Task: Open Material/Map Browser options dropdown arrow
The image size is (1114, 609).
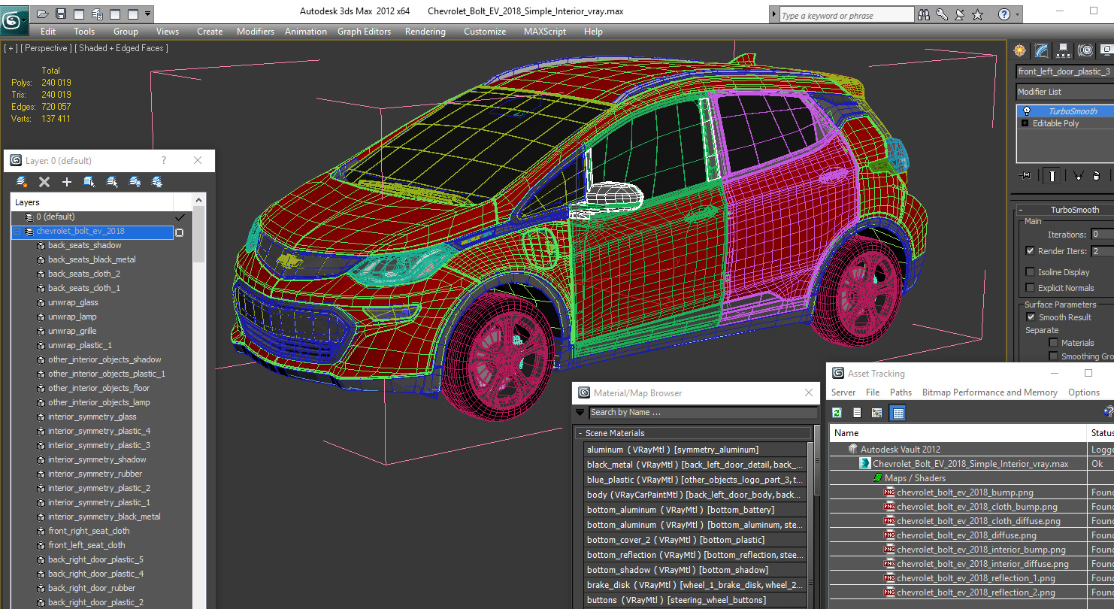Action: pyautogui.click(x=580, y=413)
